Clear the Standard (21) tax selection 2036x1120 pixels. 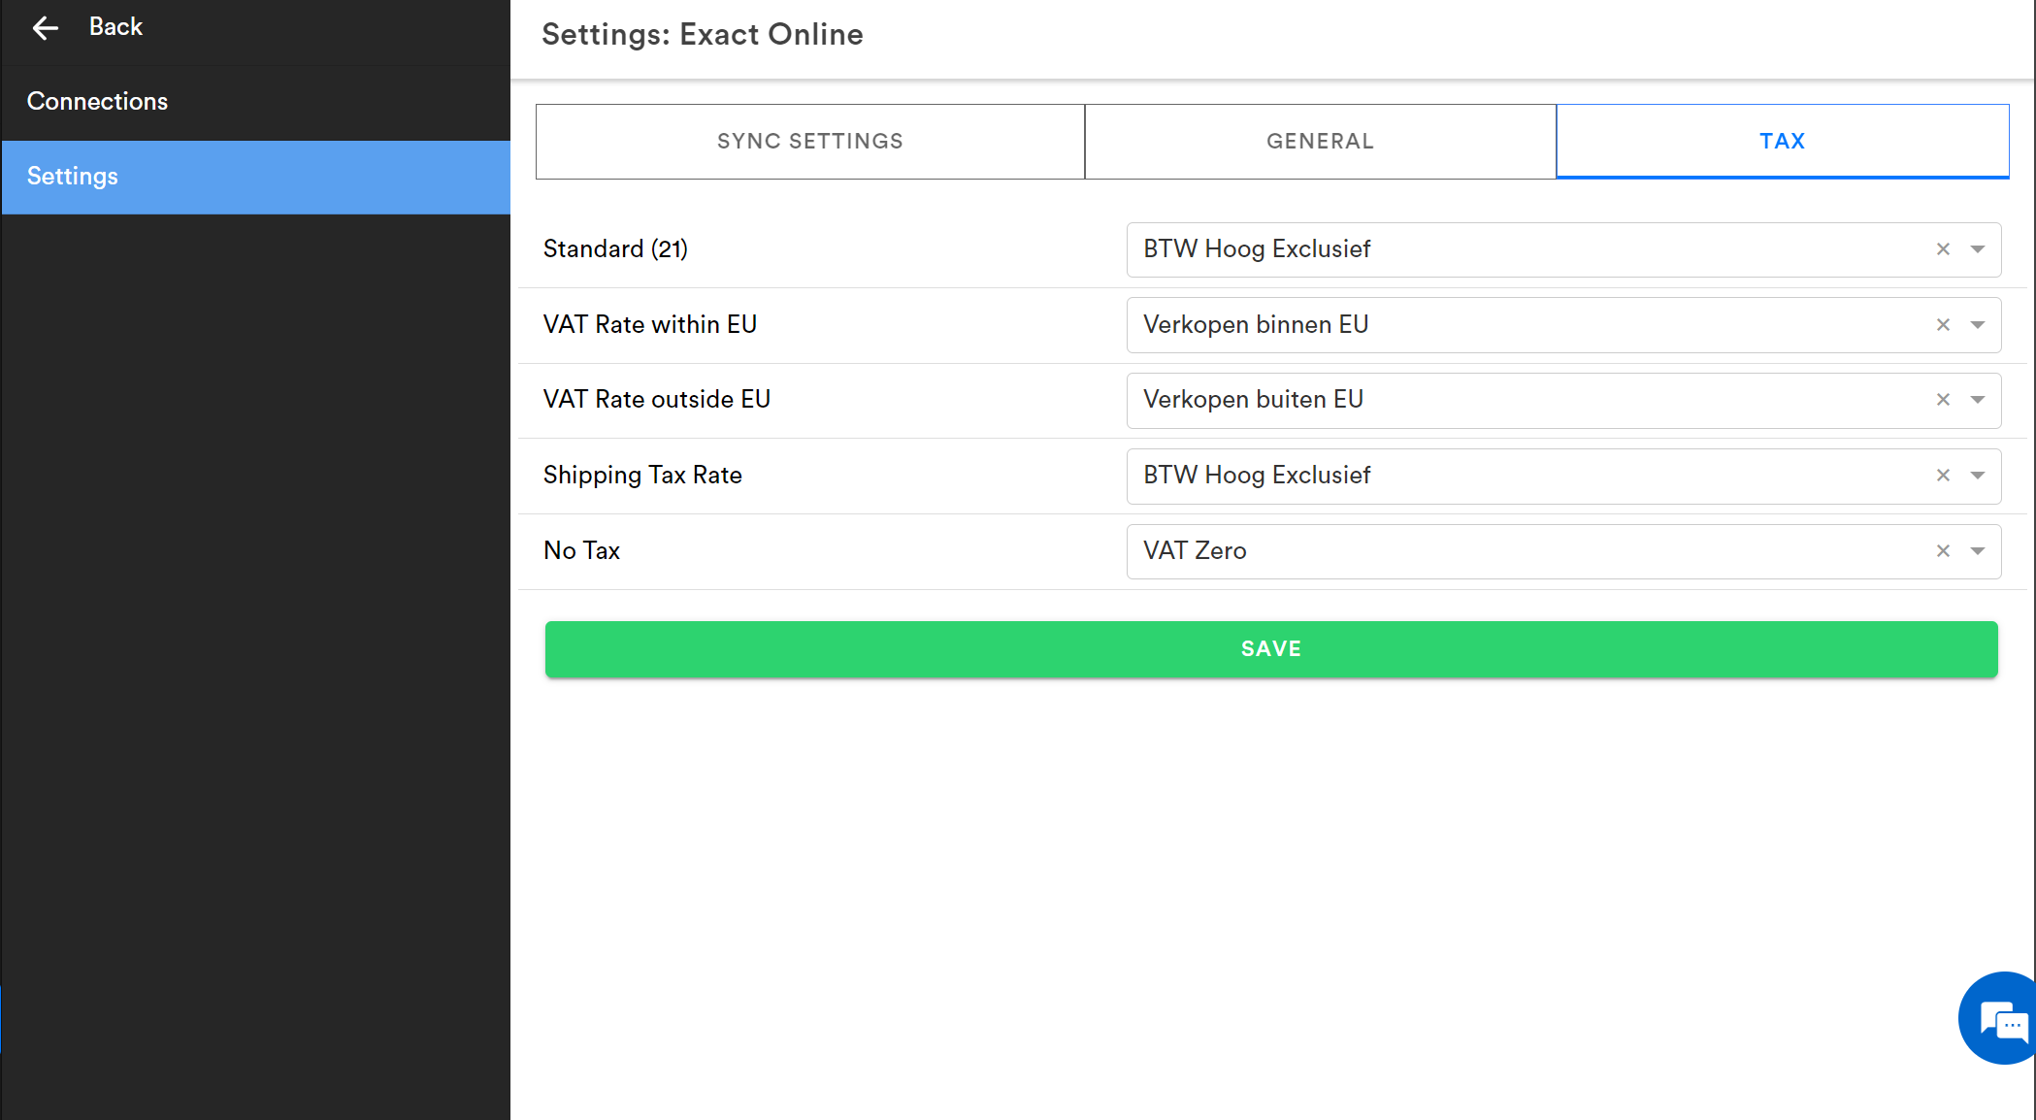point(1943,249)
